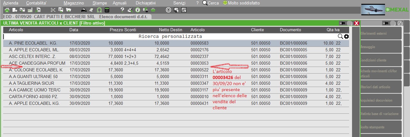This screenshot has width=410, height=137.
Task: Click the magnifier in the search row
Action: 340,37
